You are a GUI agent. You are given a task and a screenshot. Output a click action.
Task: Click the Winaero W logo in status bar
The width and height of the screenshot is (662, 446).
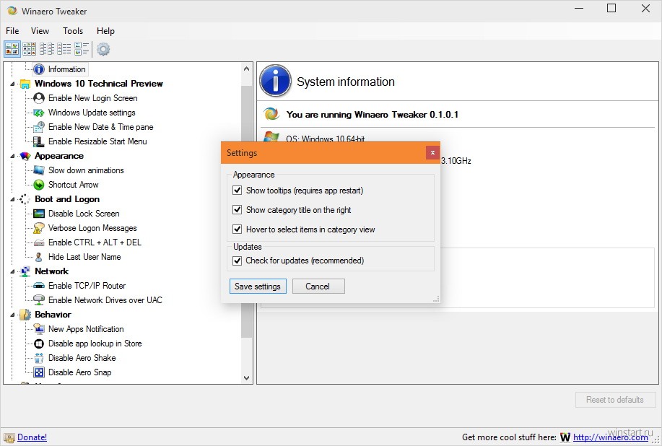pos(565,437)
